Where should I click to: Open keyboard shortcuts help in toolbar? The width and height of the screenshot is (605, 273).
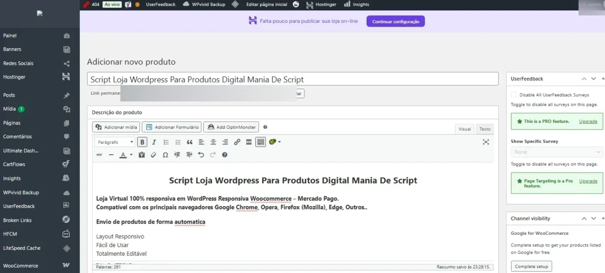225,155
